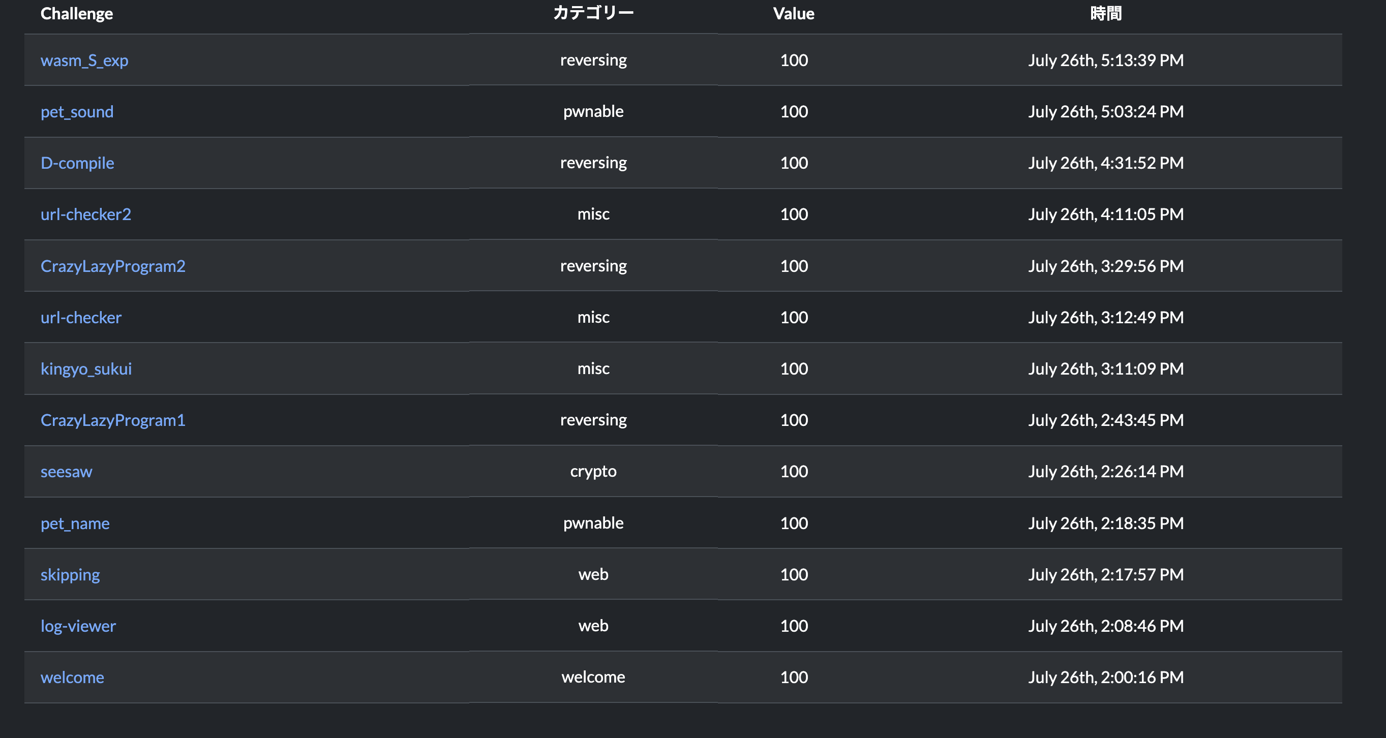
Task: Open the CrazyLazyProgram1 challenge
Action: tap(113, 420)
